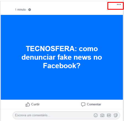The width and height of the screenshot is (124, 121).
Task: Click the speech bubble icon beside Comentar
Action: coord(83,104)
